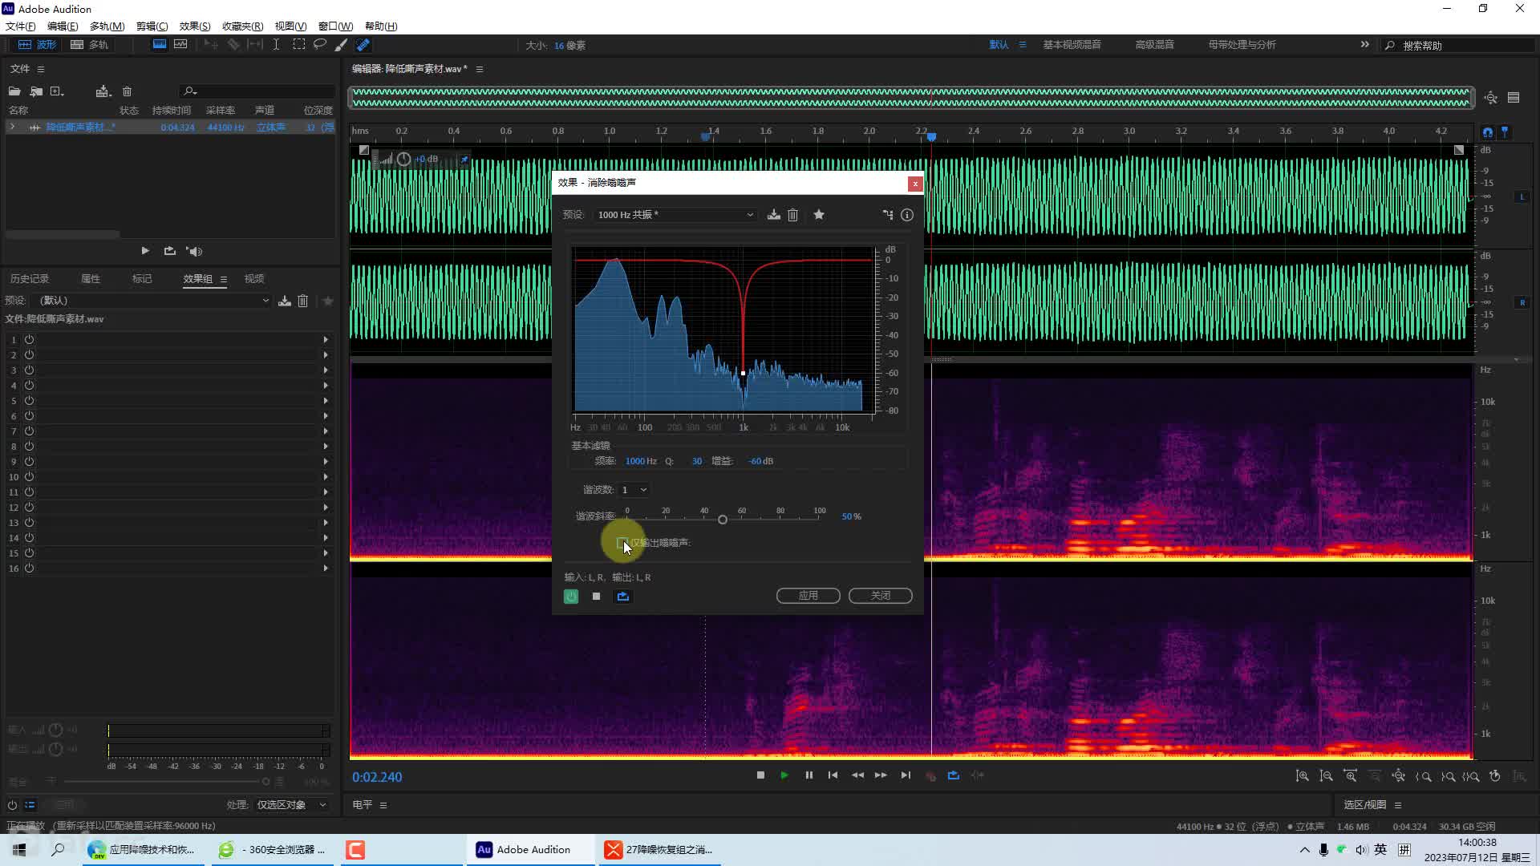Open the File (文件) menu
The width and height of the screenshot is (1540, 866).
(21, 26)
